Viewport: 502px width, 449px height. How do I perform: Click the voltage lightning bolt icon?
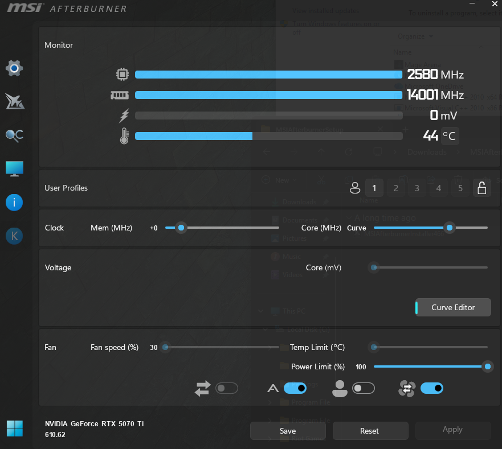(x=124, y=116)
